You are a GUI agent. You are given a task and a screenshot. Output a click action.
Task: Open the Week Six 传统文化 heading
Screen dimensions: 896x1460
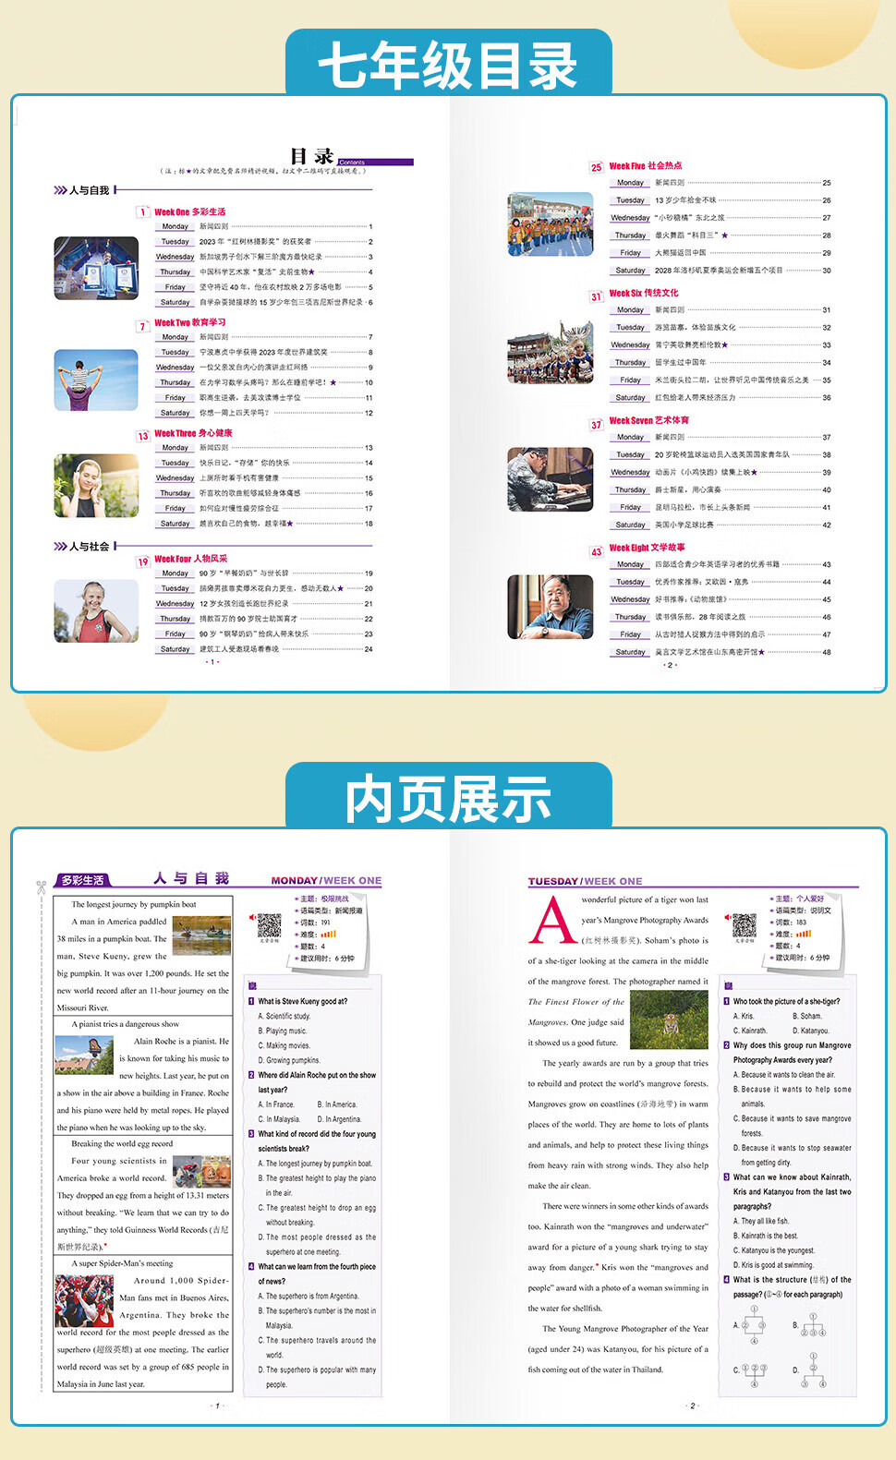(644, 293)
